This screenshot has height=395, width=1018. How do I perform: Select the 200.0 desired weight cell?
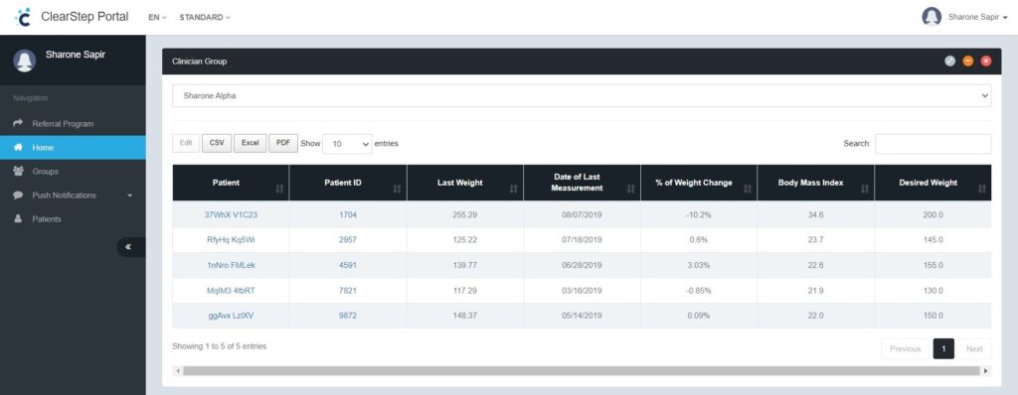[933, 214]
